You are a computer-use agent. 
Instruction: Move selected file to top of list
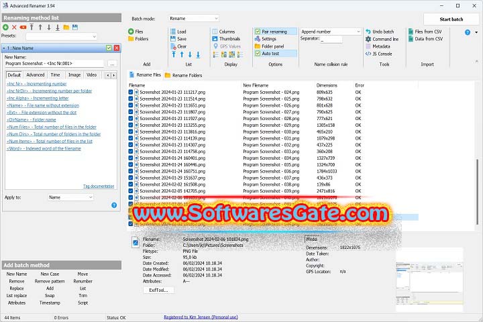174,55
